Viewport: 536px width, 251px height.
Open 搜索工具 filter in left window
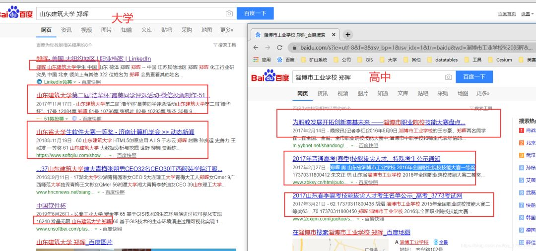[225, 45]
